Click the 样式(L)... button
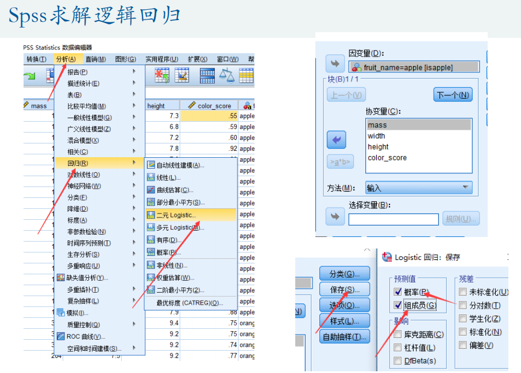 pos(345,321)
